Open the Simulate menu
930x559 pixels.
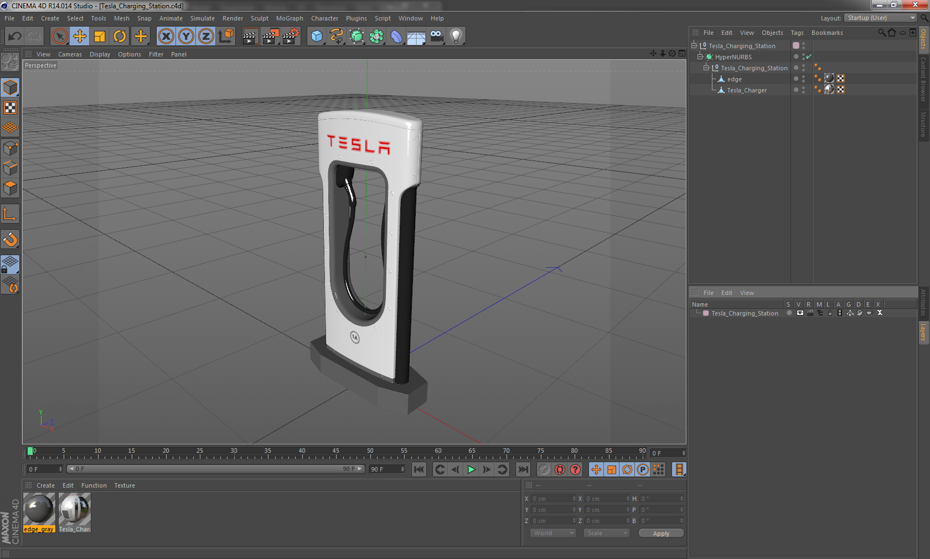[x=202, y=18]
